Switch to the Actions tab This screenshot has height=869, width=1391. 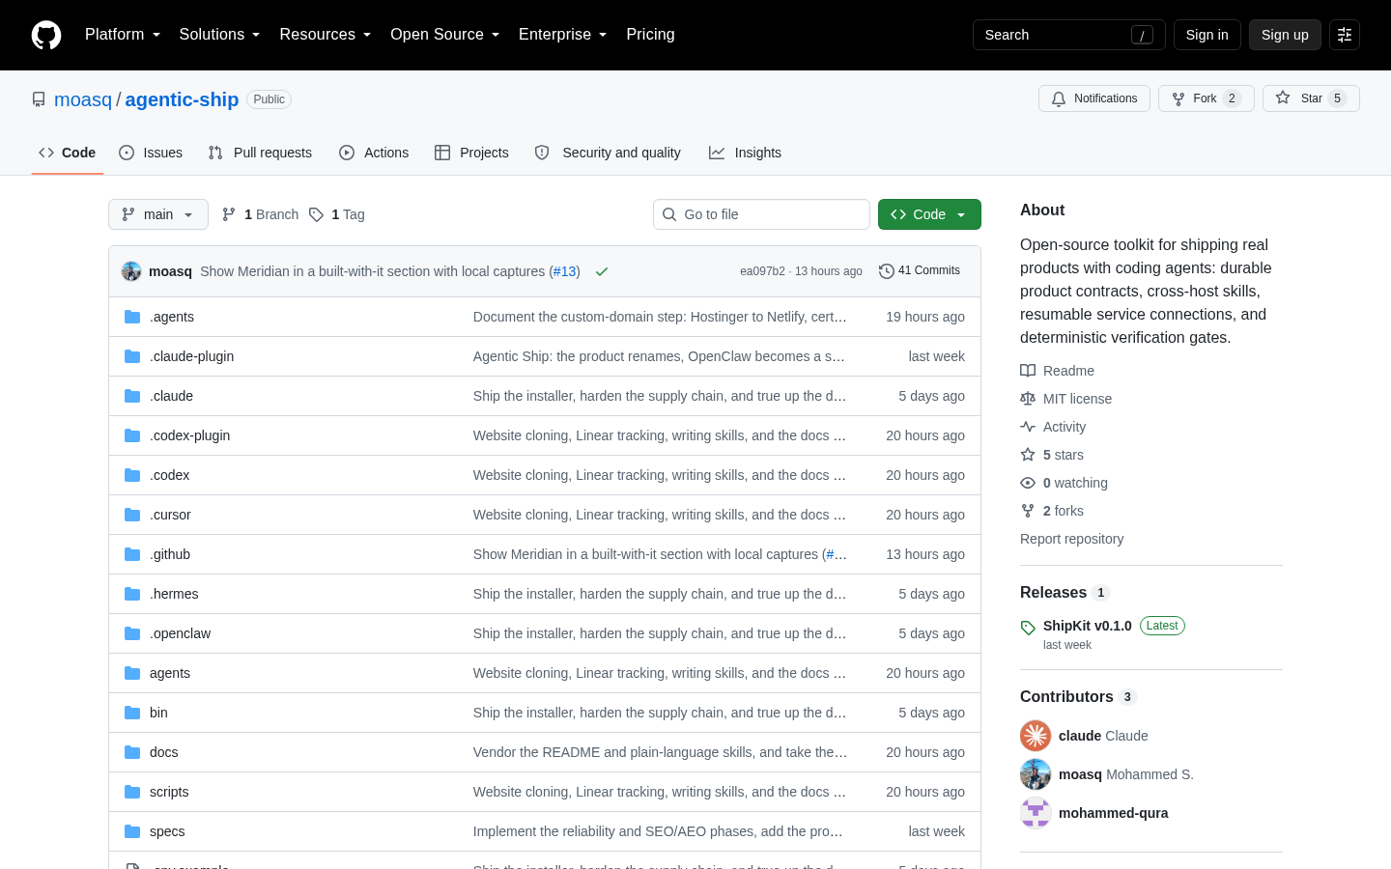(x=374, y=153)
